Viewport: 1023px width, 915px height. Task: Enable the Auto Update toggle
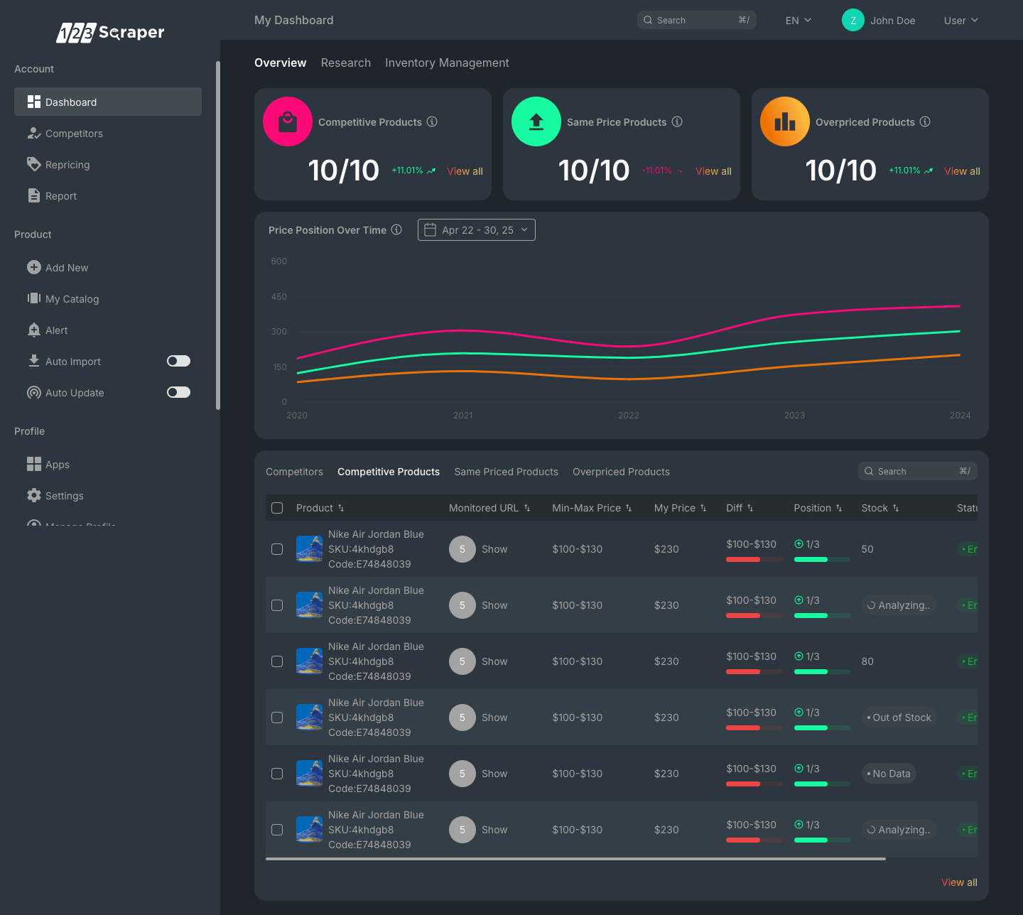tap(178, 392)
